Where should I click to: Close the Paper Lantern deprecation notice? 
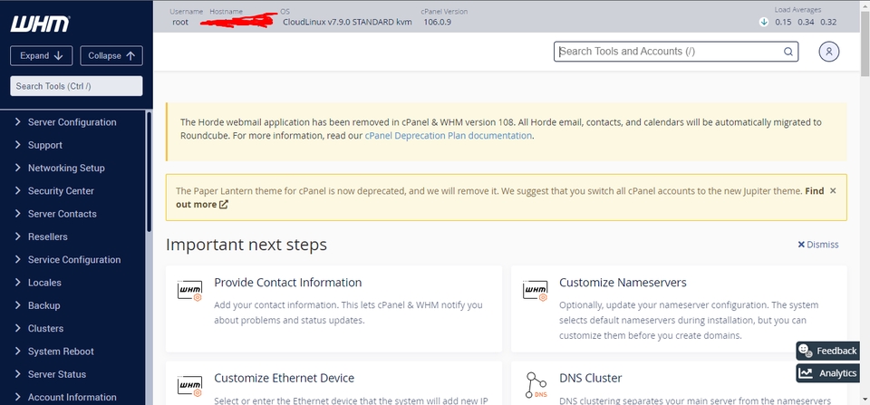coord(833,191)
